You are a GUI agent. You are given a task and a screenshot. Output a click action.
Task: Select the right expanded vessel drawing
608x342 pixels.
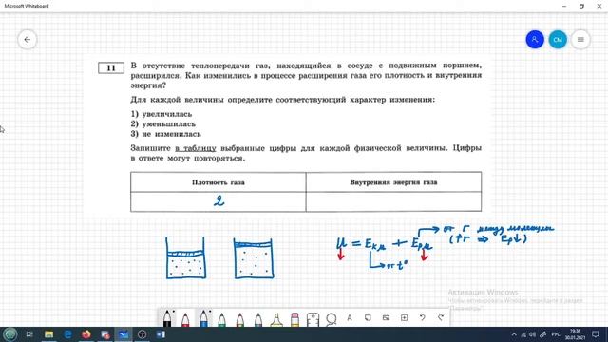click(254, 258)
